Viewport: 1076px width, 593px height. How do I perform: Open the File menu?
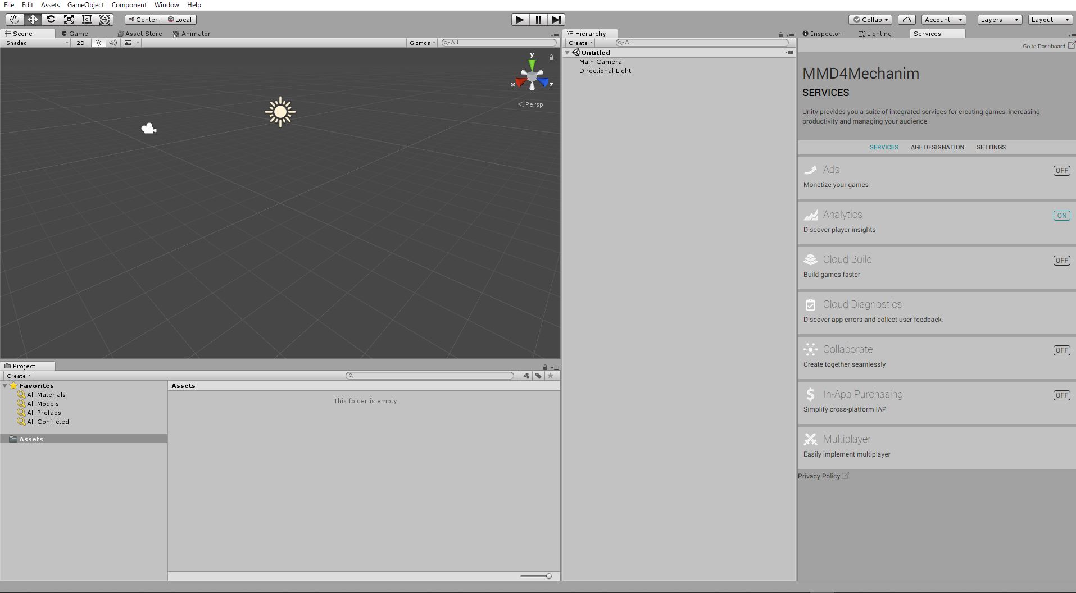click(9, 5)
